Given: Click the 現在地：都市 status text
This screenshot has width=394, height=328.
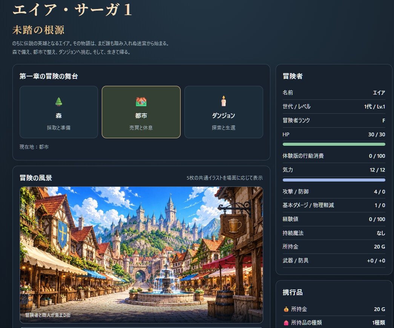Looking at the screenshot, I should pyautogui.click(x=34, y=147).
